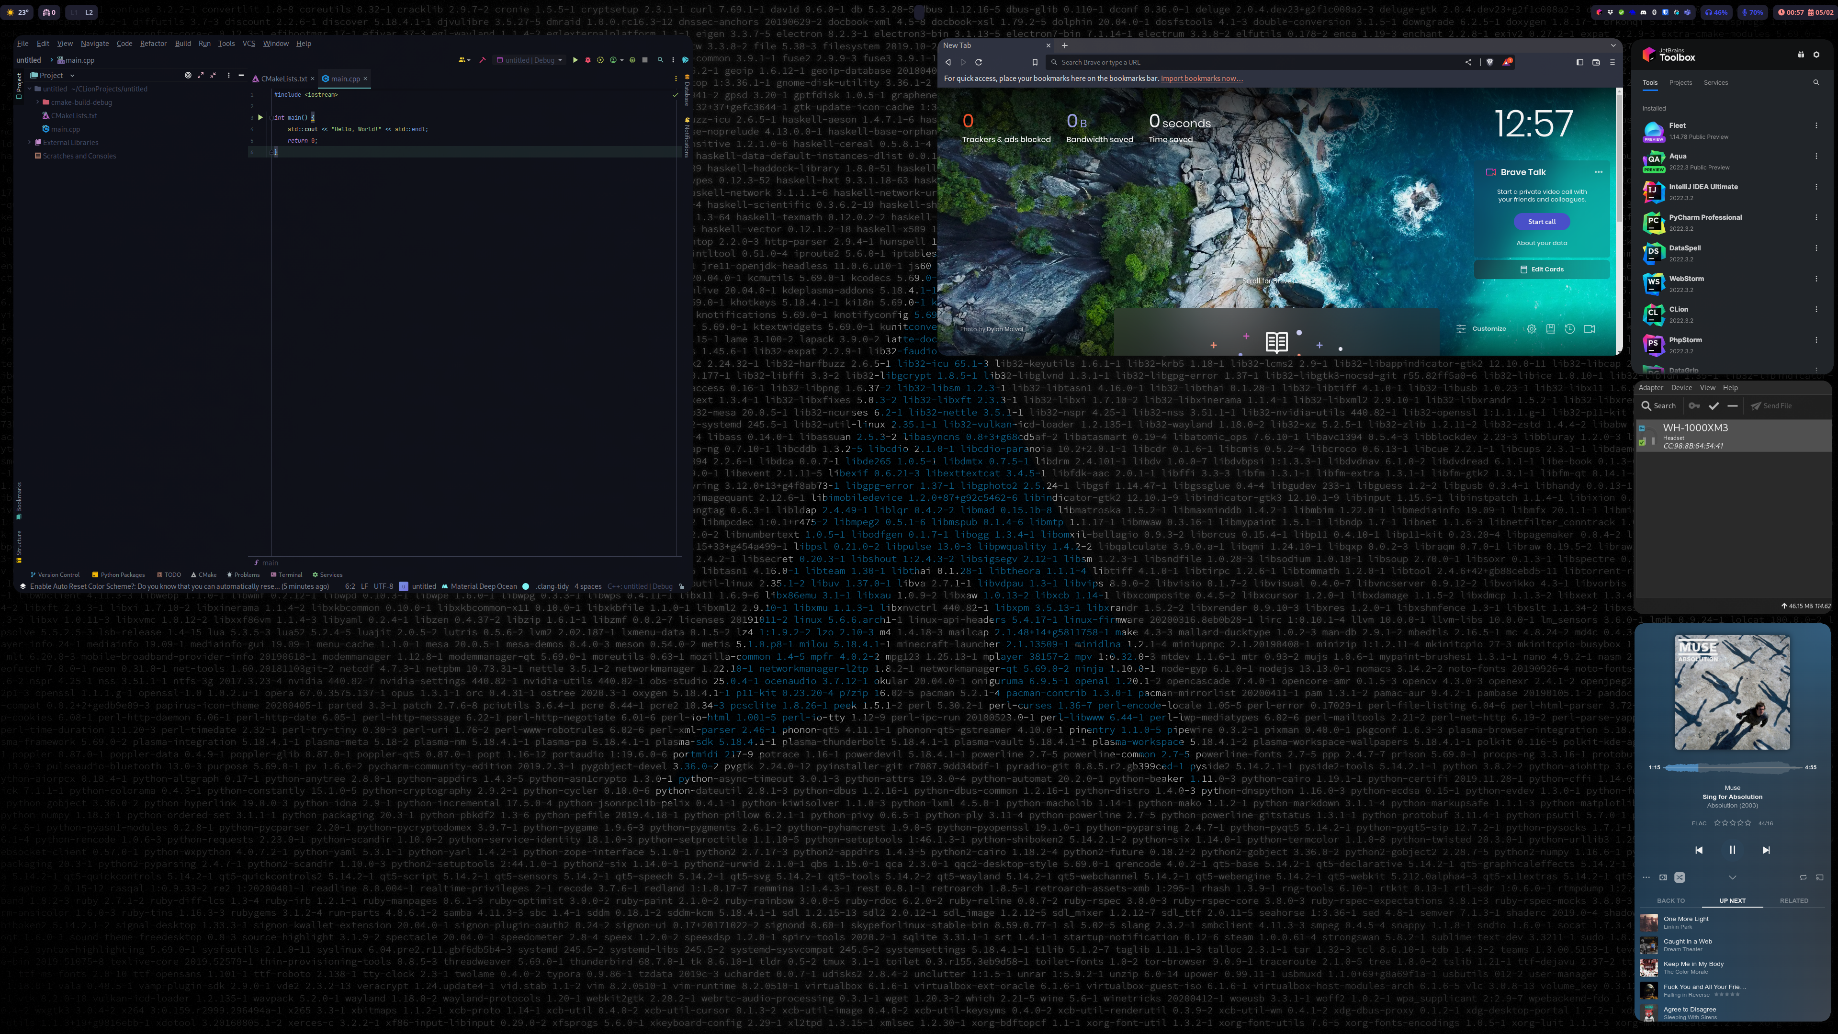This screenshot has height=1034, width=1838.
Task: Toggle Brave sidebar panel button
Action: (1580, 62)
